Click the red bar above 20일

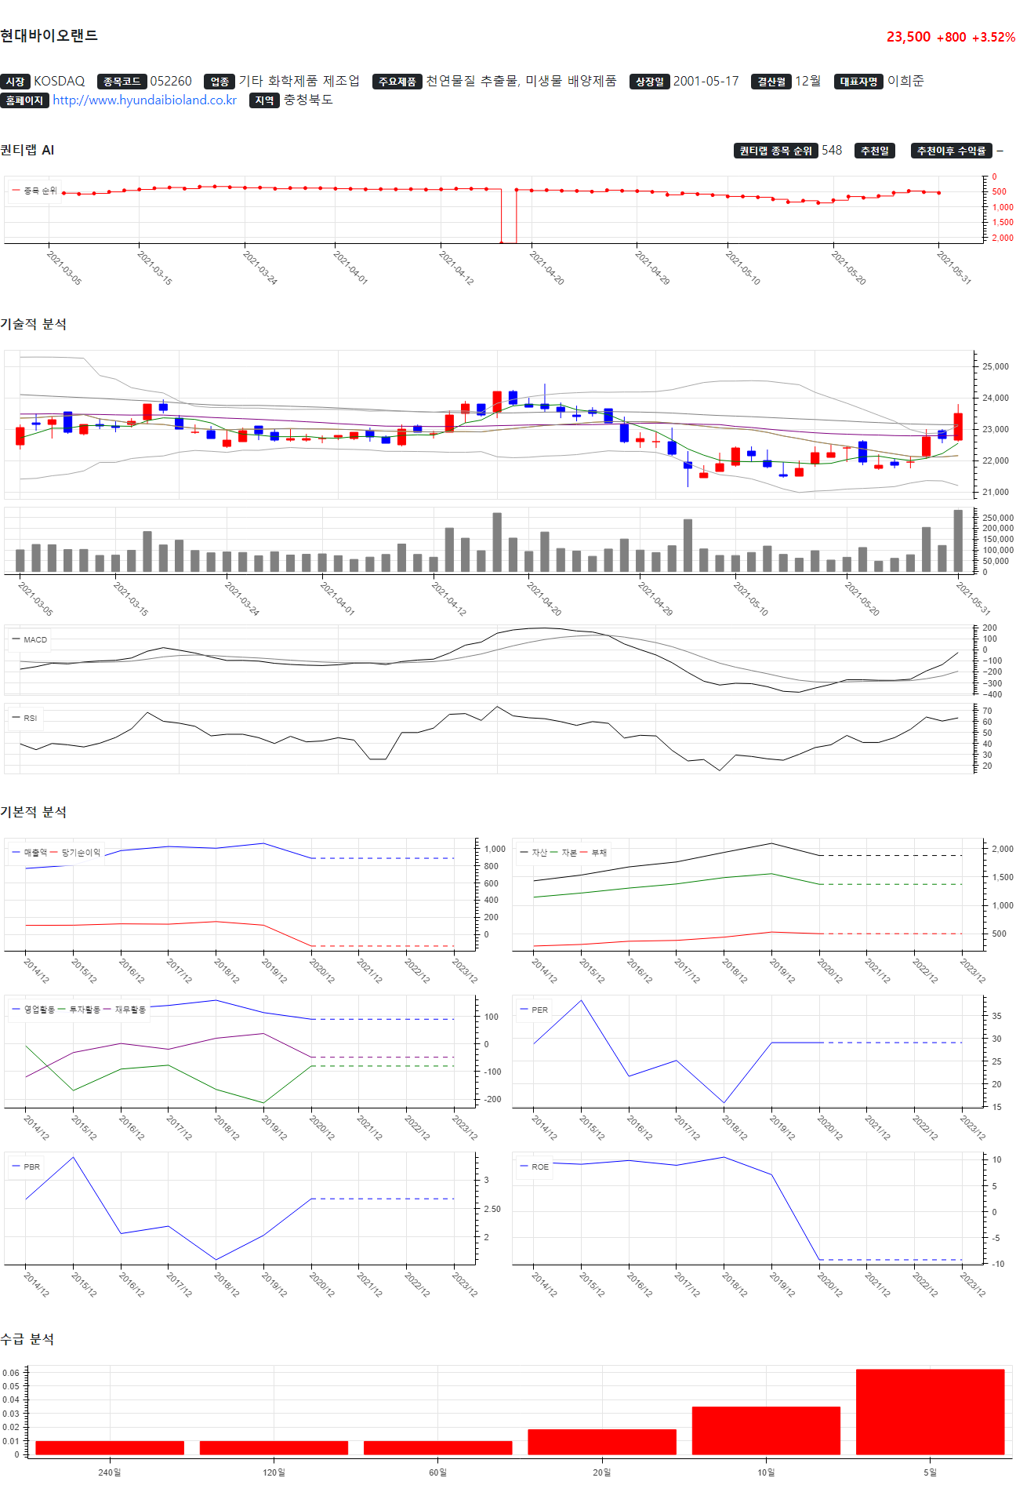pos(602,1442)
